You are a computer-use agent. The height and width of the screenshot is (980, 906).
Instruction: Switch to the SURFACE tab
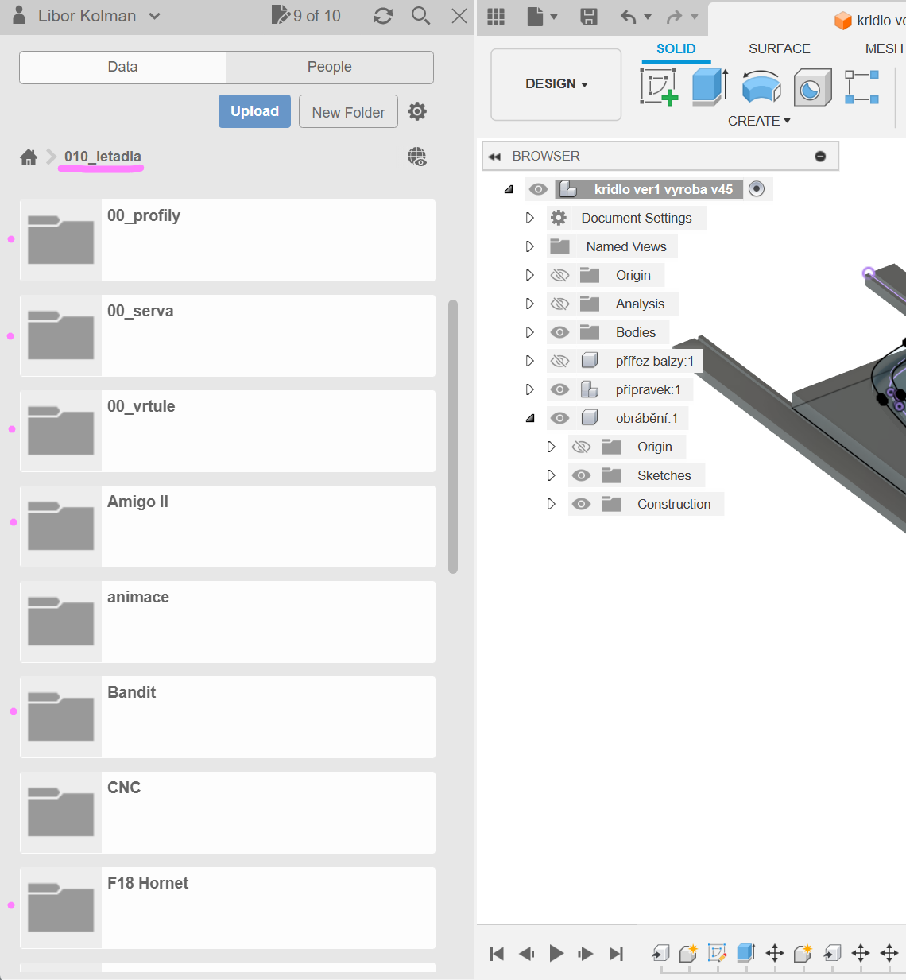pyautogui.click(x=779, y=48)
